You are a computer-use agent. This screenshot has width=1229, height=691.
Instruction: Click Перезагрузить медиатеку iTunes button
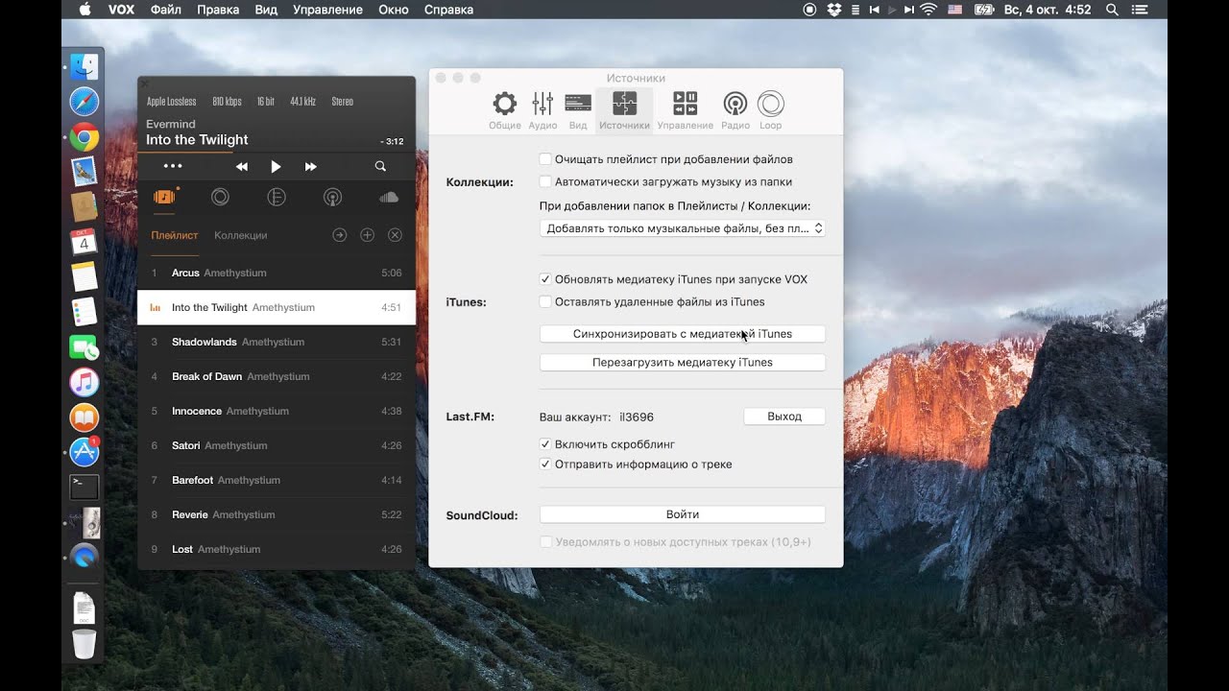click(x=683, y=363)
